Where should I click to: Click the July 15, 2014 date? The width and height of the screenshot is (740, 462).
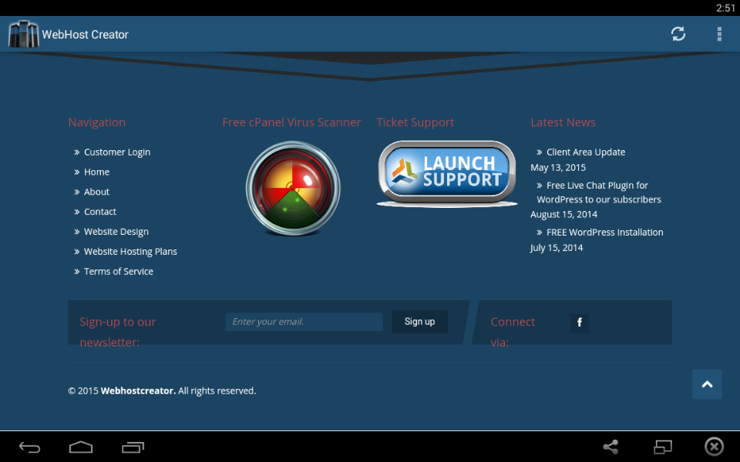[557, 247]
